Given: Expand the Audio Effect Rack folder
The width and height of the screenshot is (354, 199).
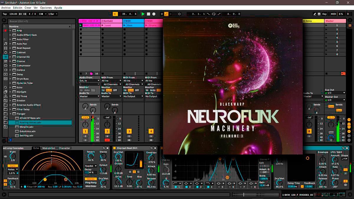Looking at the screenshot, I should tap(10, 35).
